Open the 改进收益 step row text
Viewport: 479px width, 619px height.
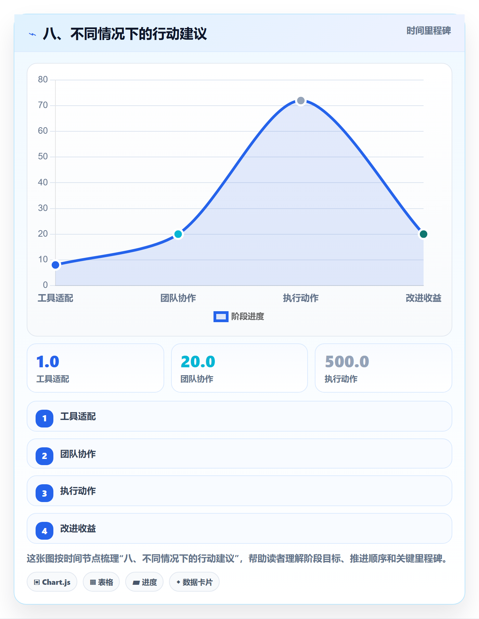pos(78,529)
